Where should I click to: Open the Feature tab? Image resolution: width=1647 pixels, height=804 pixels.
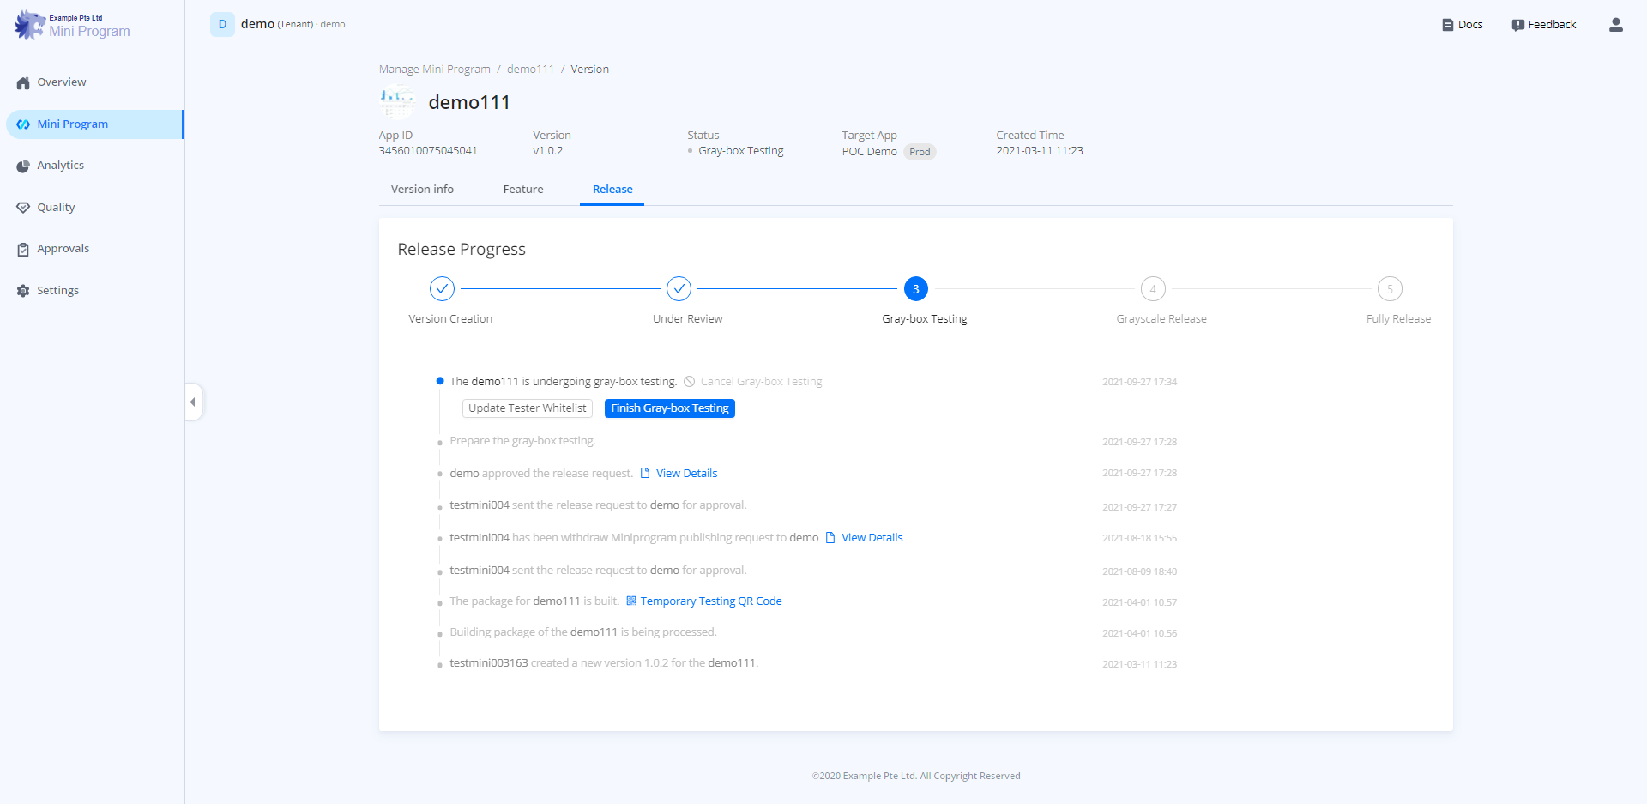522,190
